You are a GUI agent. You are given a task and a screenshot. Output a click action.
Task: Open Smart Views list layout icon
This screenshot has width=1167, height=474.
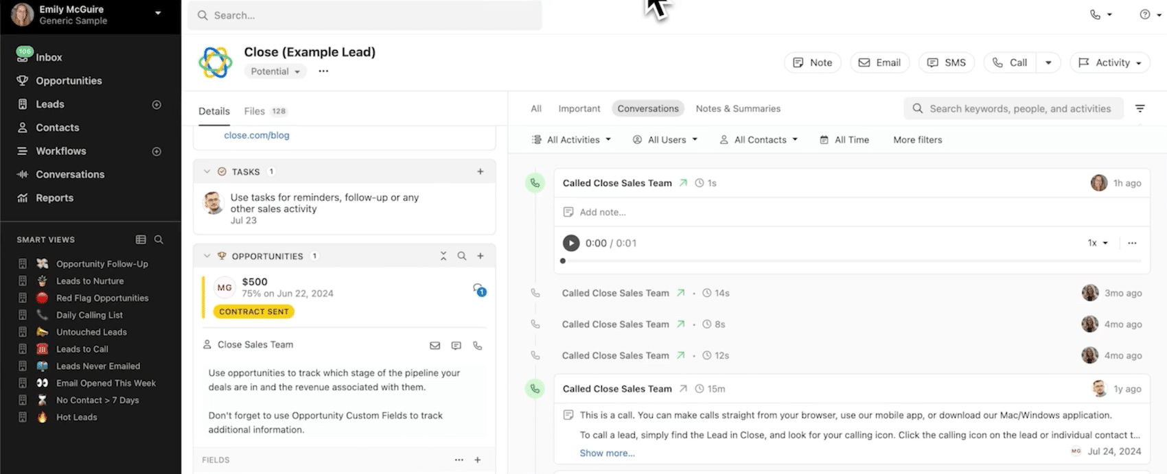point(141,239)
